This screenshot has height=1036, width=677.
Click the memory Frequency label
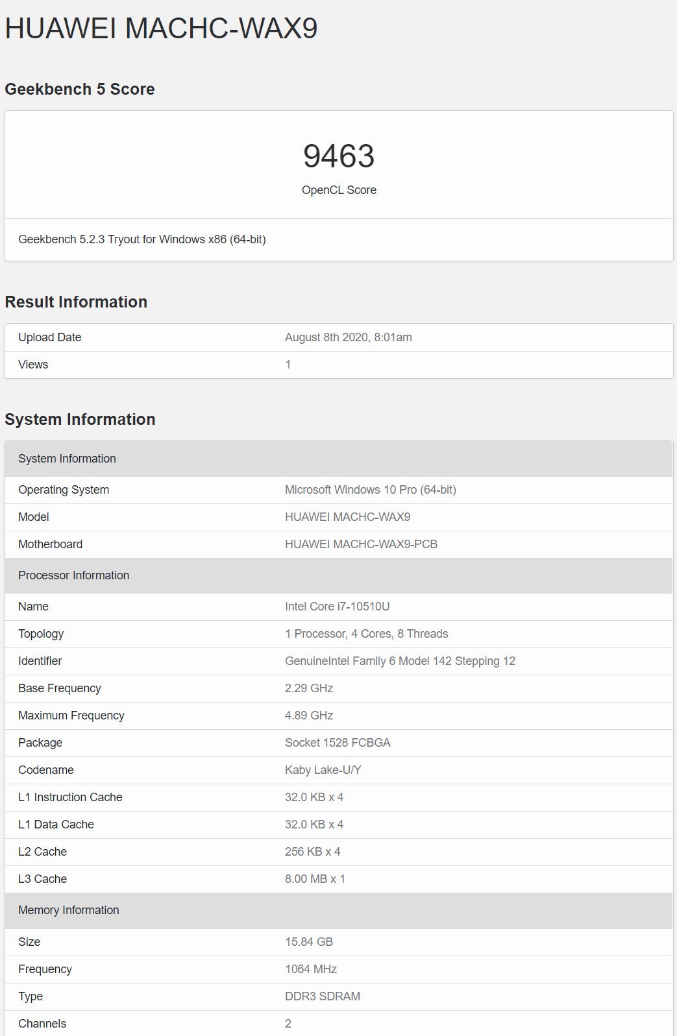[45, 969]
